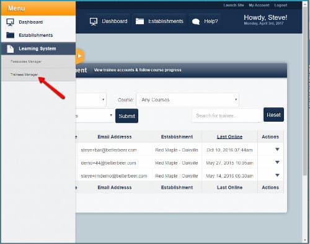This screenshot has height=244, width=310.
Task: Expand actions for steve+rmdemo@betterbeer.com row
Action: click(x=277, y=175)
